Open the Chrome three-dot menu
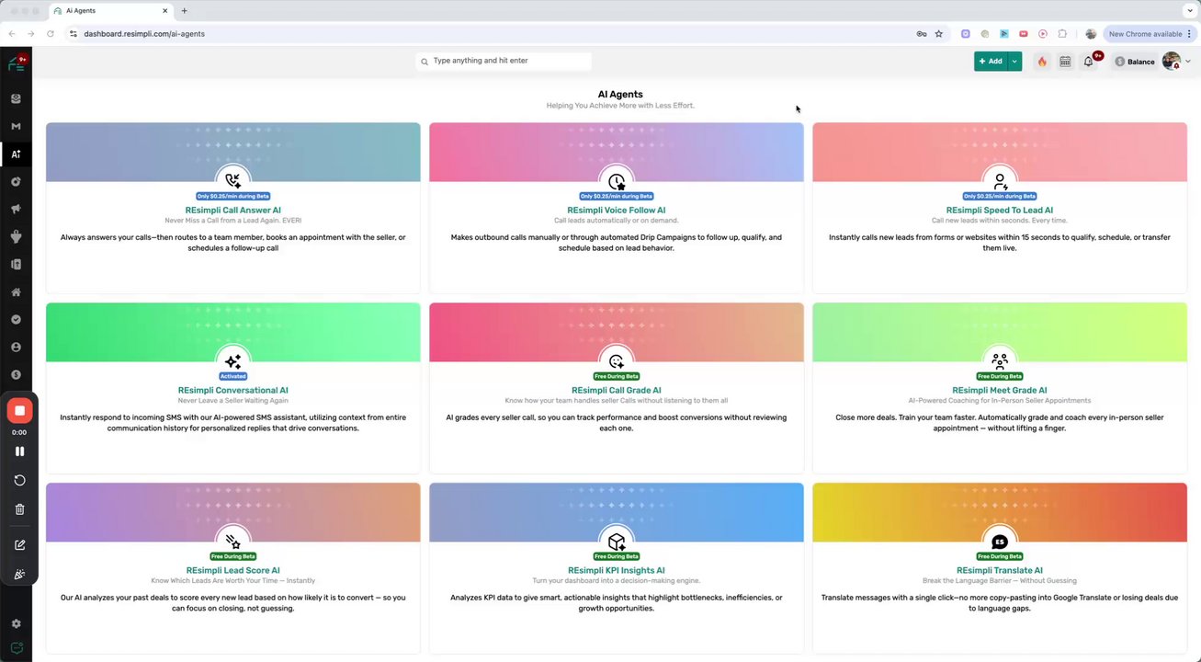Screen dimensions: 1201x662 point(1189,34)
